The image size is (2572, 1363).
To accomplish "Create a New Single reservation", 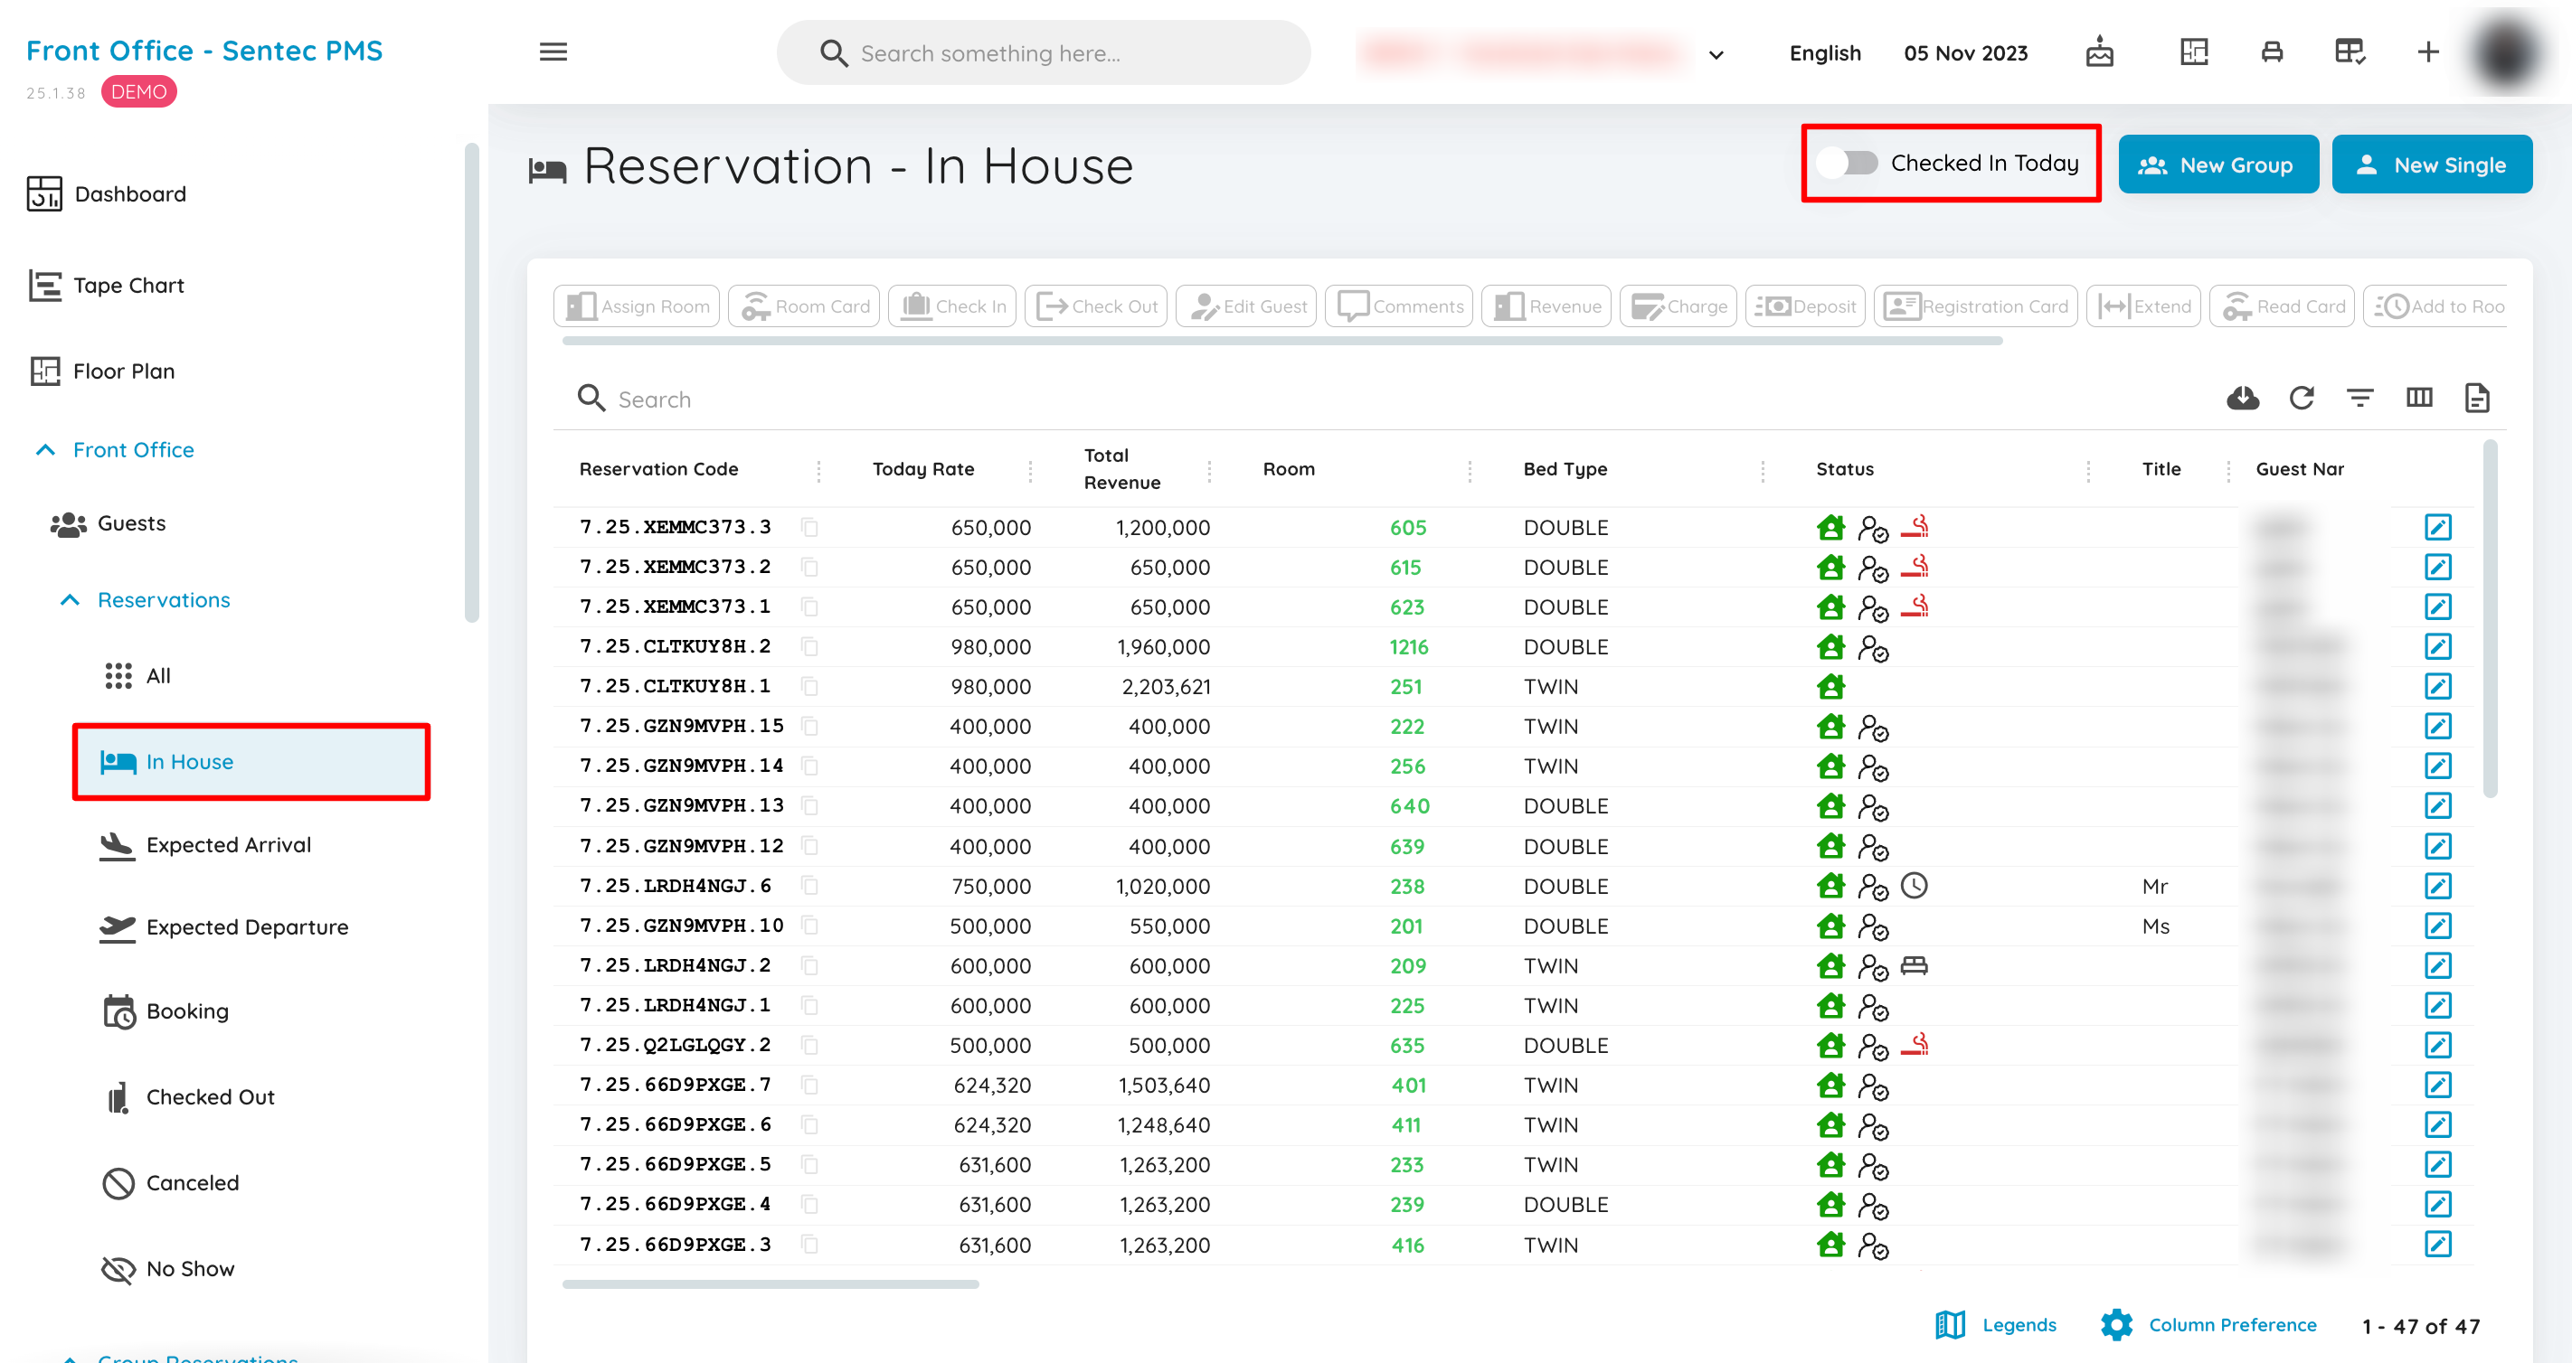I will point(2431,164).
